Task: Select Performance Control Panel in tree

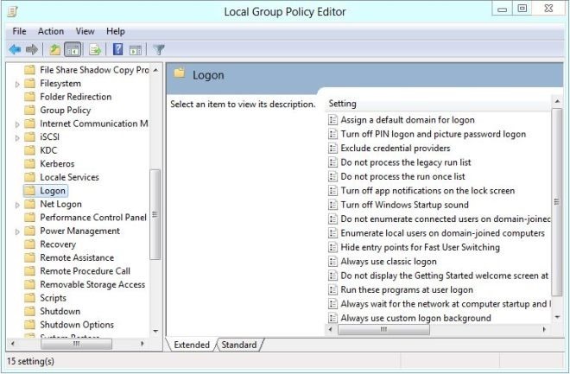Action: point(93,218)
